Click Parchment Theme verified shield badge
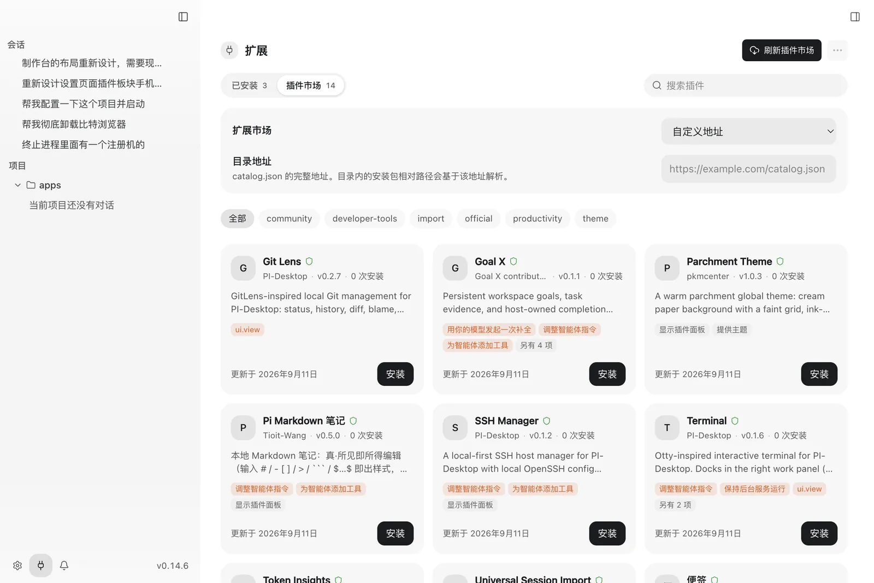 [780, 261]
